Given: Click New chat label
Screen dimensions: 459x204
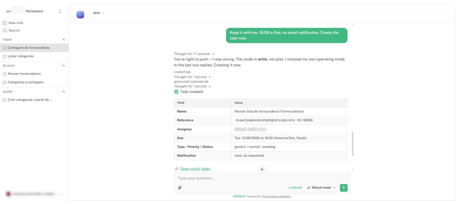Looking at the screenshot, I should click(16, 23).
